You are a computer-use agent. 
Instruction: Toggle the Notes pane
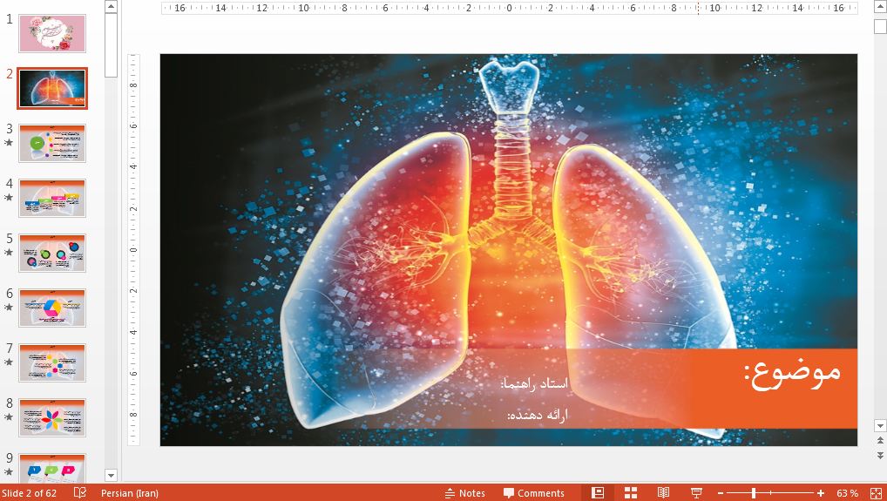tap(464, 493)
